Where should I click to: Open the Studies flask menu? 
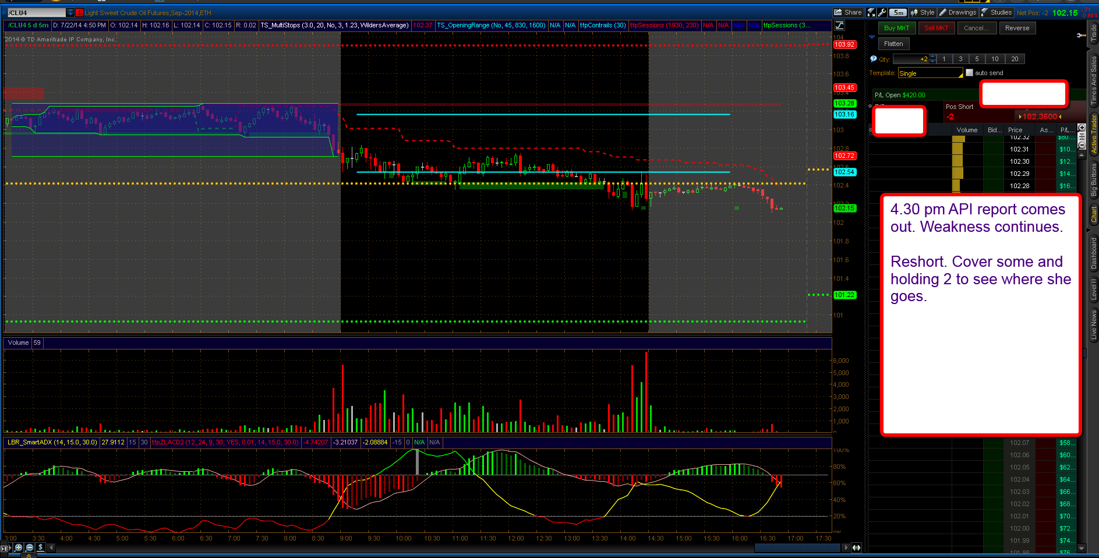996,12
